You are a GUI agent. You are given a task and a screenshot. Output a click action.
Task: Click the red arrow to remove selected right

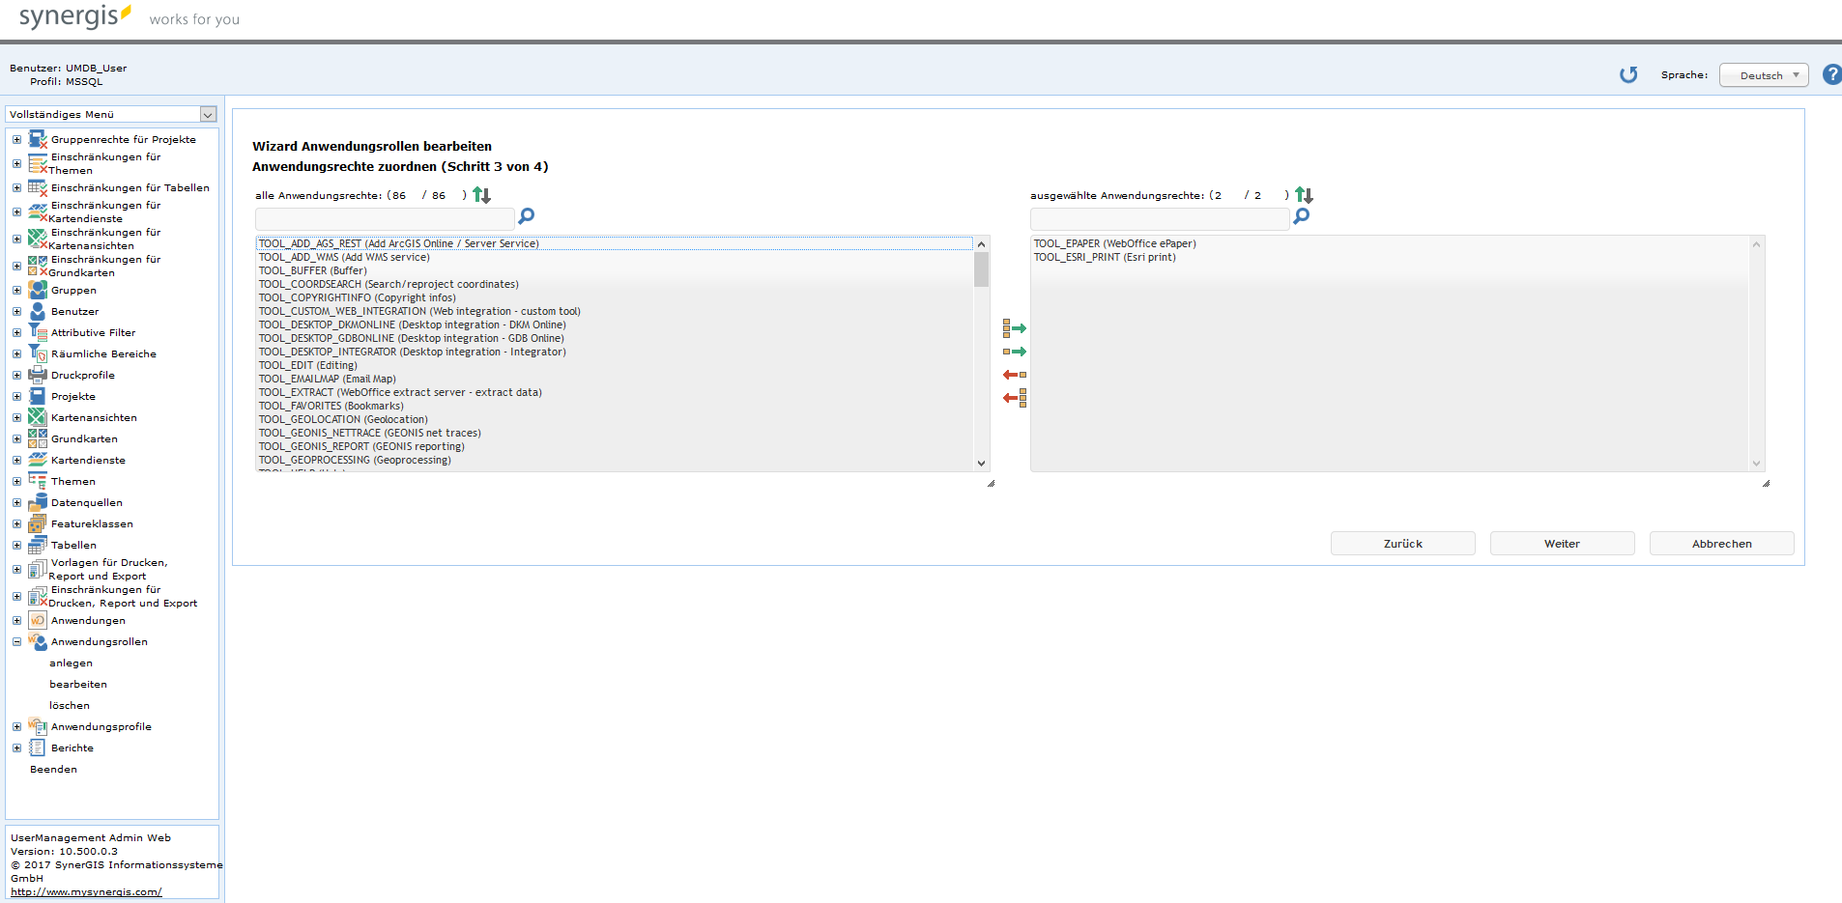[x=1015, y=375]
